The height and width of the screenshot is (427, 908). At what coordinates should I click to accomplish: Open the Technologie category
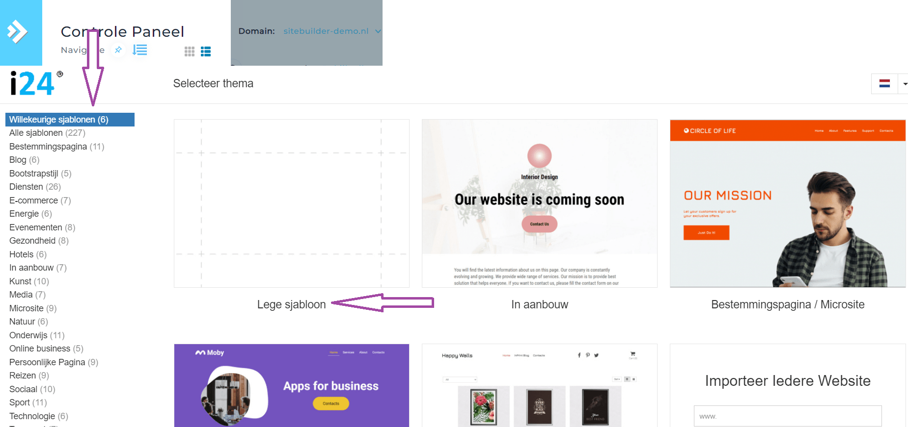pyautogui.click(x=39, y=416)
